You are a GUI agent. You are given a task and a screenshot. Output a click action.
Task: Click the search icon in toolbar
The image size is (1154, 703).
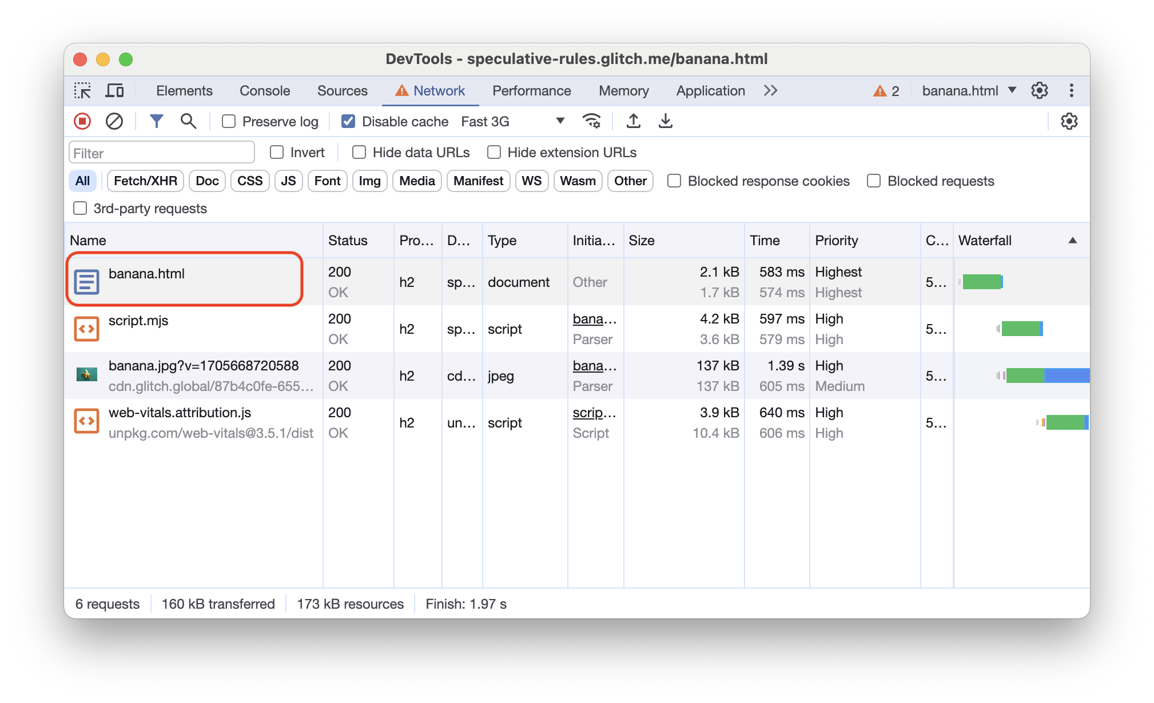tap(187, 122)
